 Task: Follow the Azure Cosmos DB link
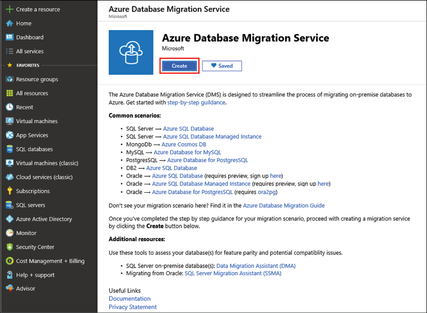coord(184,145)
